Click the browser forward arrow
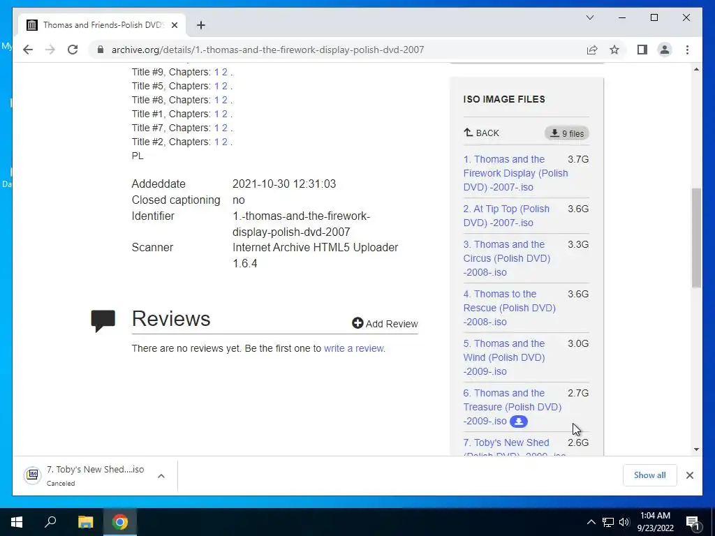Viewport: 715px width, 536px height. click(50, 50)
